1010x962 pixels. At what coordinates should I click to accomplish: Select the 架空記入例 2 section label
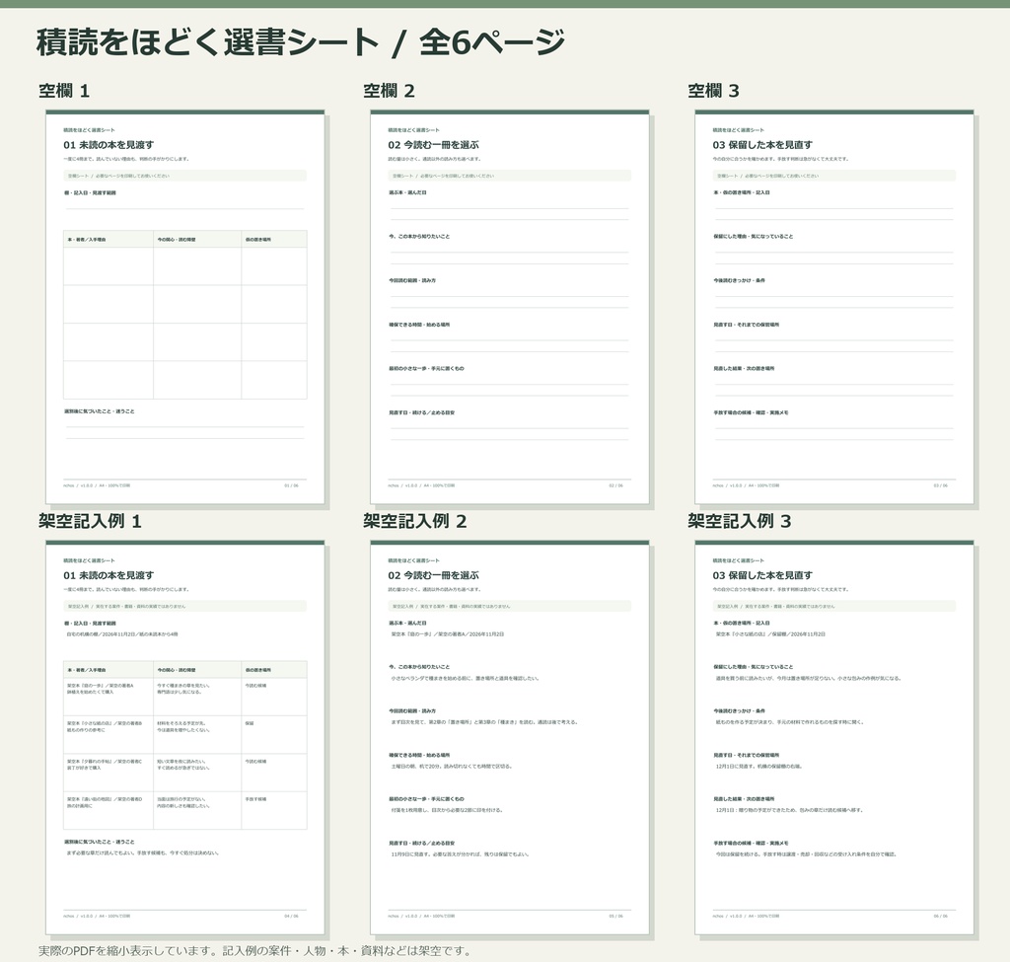coord(414,521)
